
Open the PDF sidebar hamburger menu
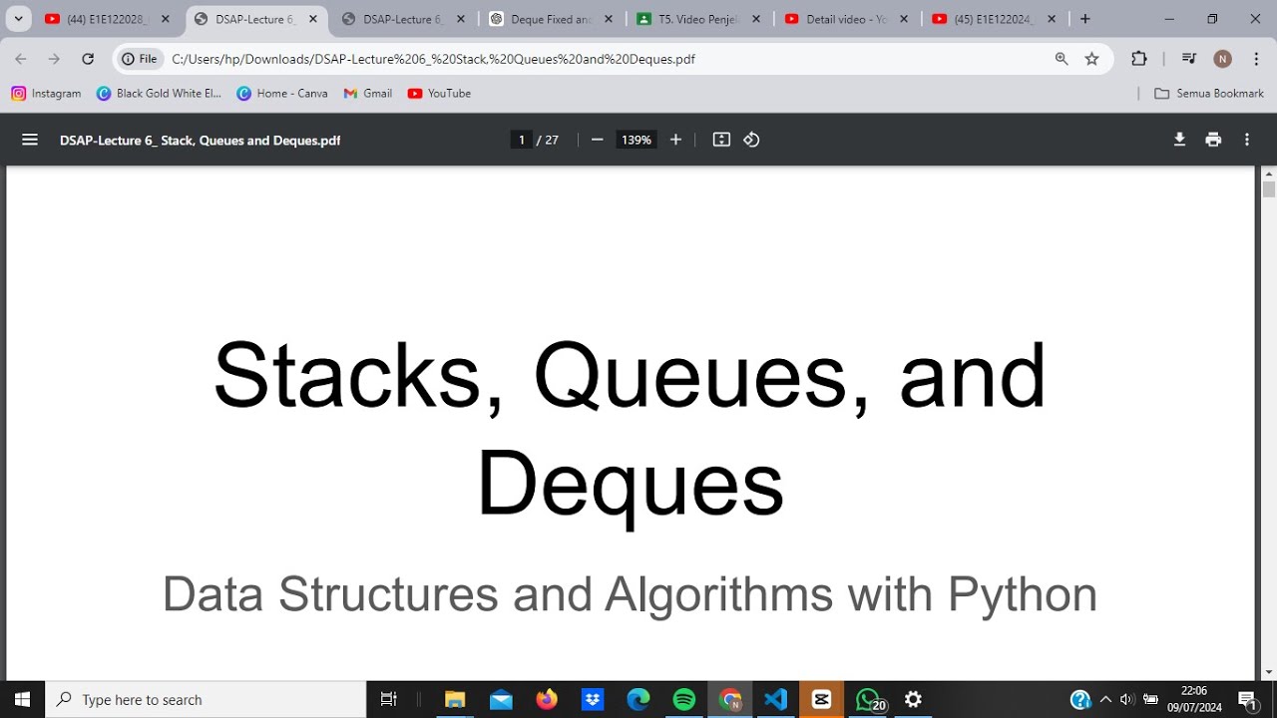point(30,140)
